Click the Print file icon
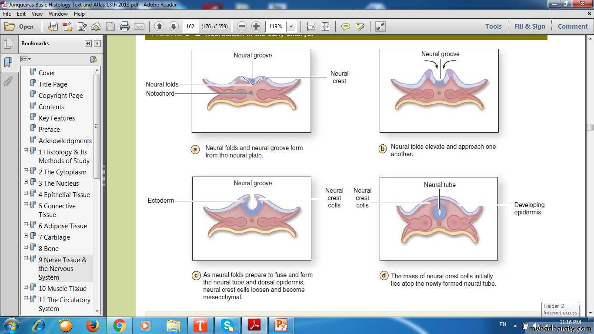 (x=125, y=27)
